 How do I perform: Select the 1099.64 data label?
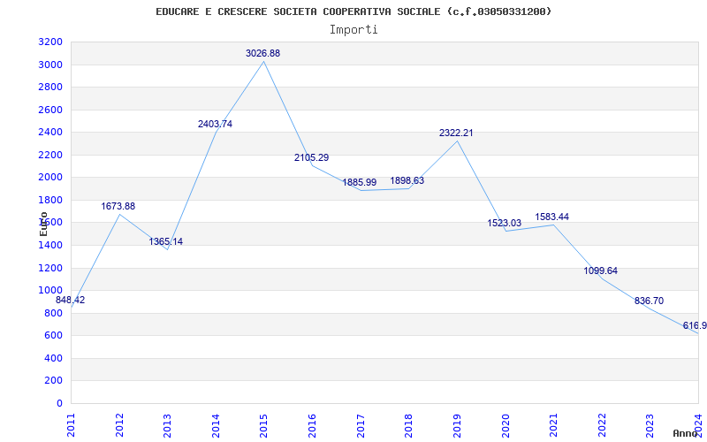click(601, 271)
